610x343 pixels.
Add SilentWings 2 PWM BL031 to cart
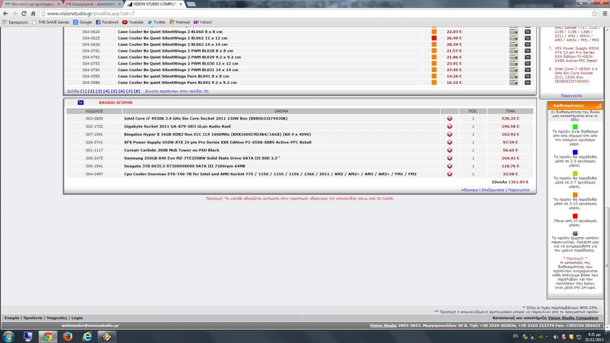527,70
